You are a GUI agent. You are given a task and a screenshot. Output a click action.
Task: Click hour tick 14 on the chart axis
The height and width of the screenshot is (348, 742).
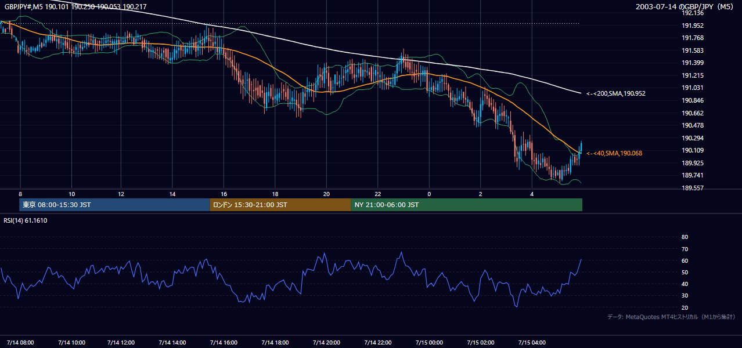(x=173, y=194)
